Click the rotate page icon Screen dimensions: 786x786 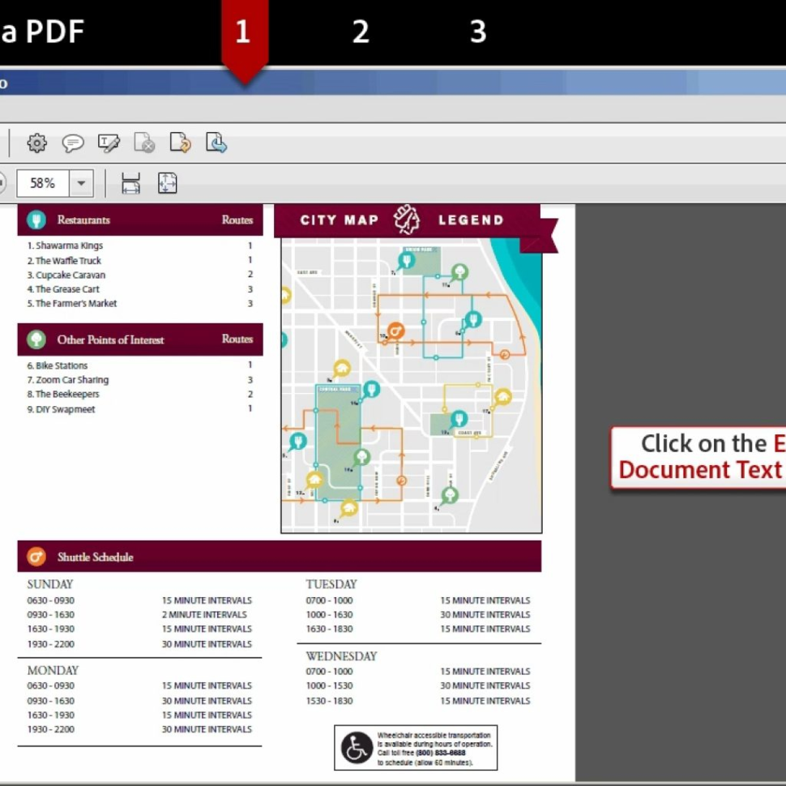(x=180, y=143)
